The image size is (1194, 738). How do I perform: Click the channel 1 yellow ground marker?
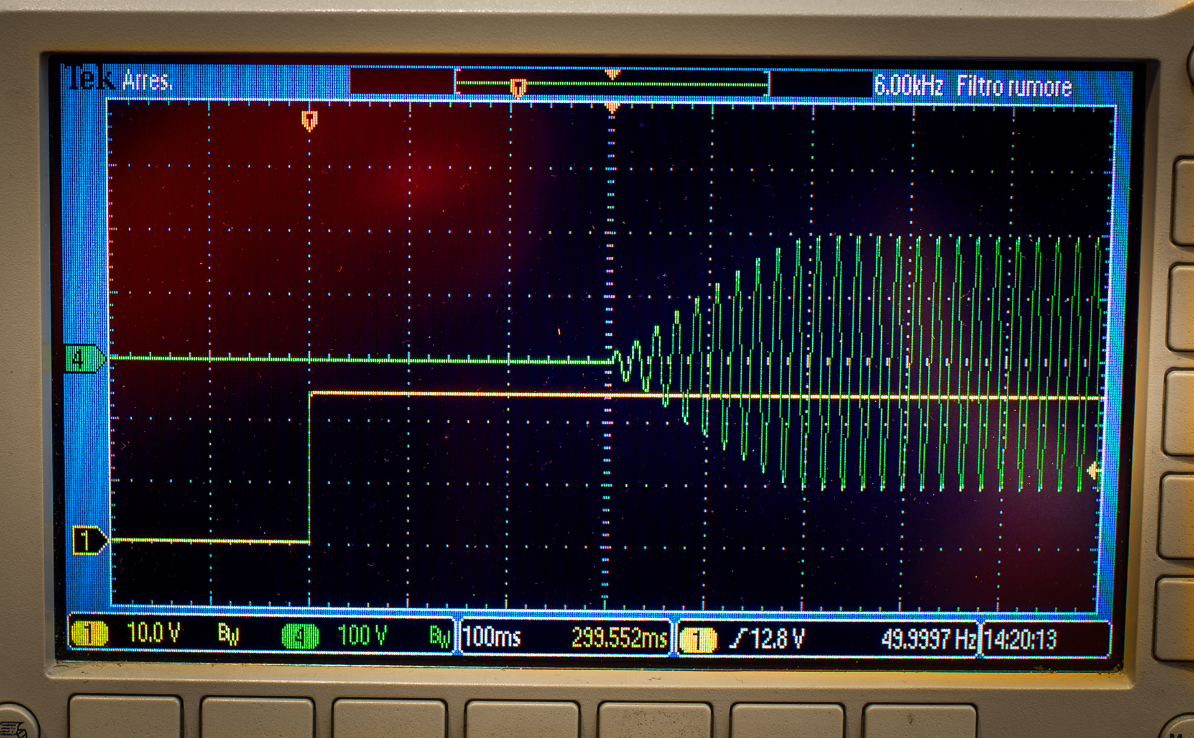coord(89,540)
